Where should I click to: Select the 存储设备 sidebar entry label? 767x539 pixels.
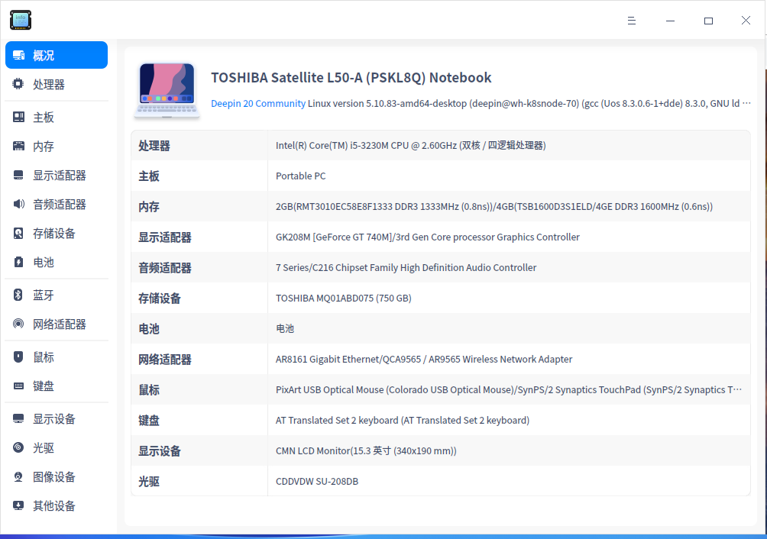(53, 234)
